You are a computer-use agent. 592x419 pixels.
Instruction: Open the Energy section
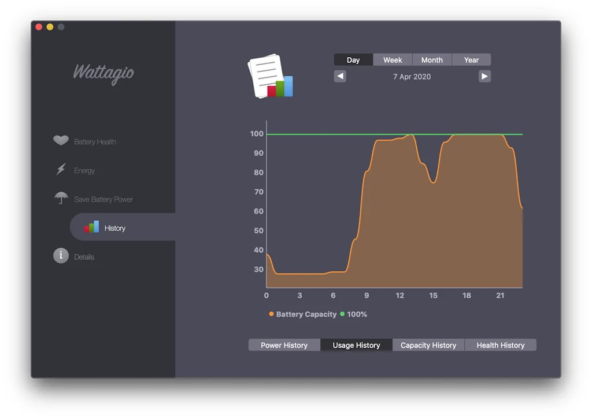[x=81, y=170]
